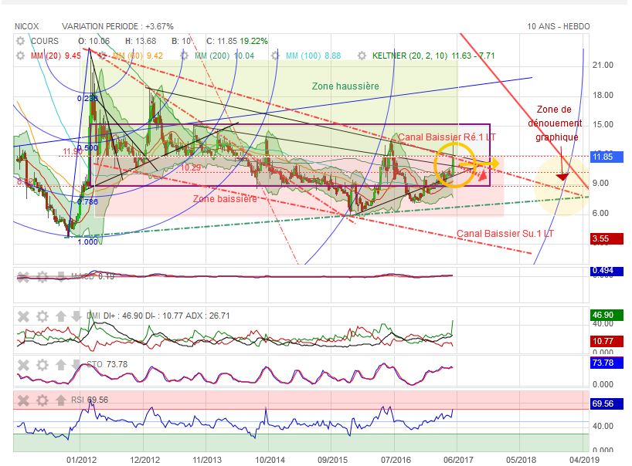Click the 09/2015 date axis label
632x466 pixels.
(x=332, y=460)
